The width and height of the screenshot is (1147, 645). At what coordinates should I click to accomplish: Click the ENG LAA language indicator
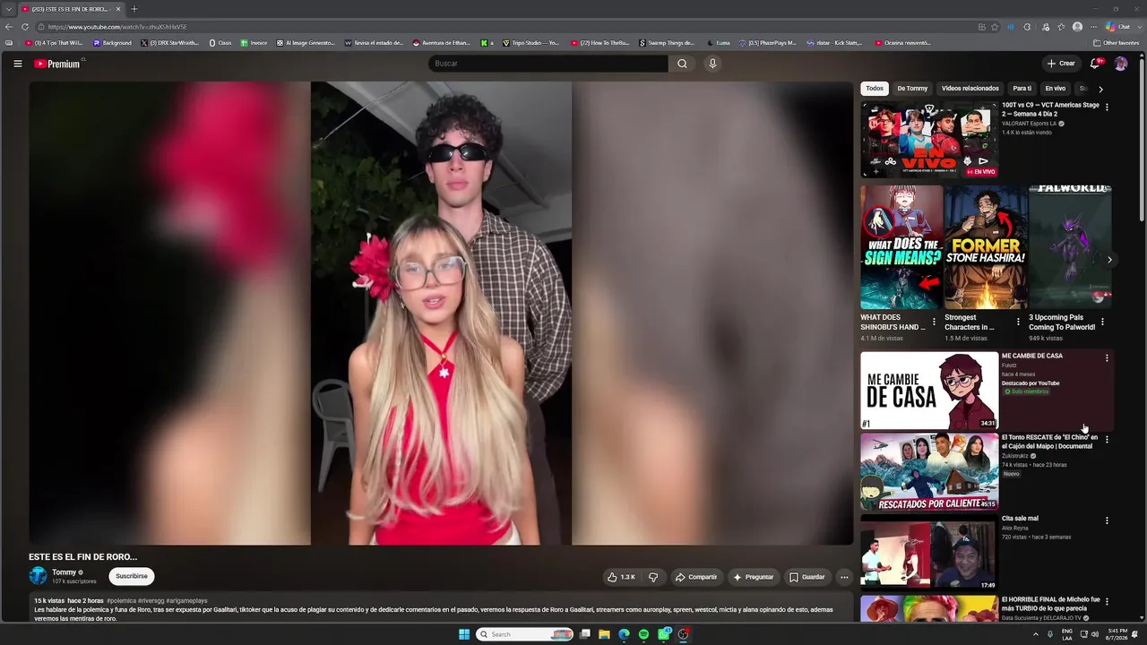[x=1067, y=634]
